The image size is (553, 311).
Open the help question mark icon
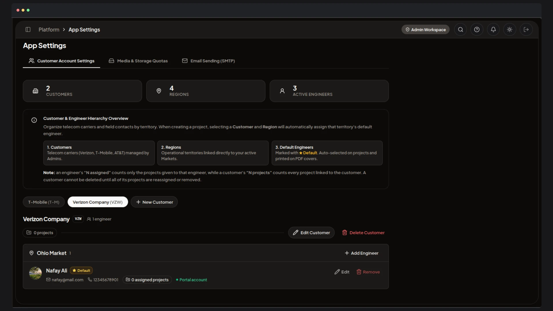point(477,29)
